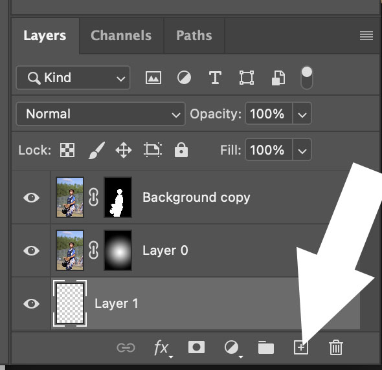Click the Fill 100% value field

tap(269, 149)
